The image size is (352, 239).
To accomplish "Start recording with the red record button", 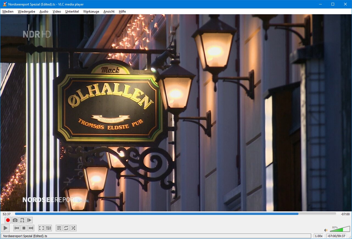I will pos(8,220).
